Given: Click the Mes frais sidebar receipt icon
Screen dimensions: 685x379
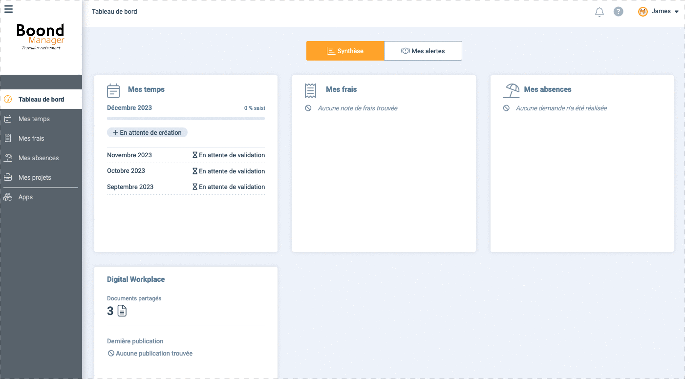Looking at the screenshot, I should click(8, 138).
